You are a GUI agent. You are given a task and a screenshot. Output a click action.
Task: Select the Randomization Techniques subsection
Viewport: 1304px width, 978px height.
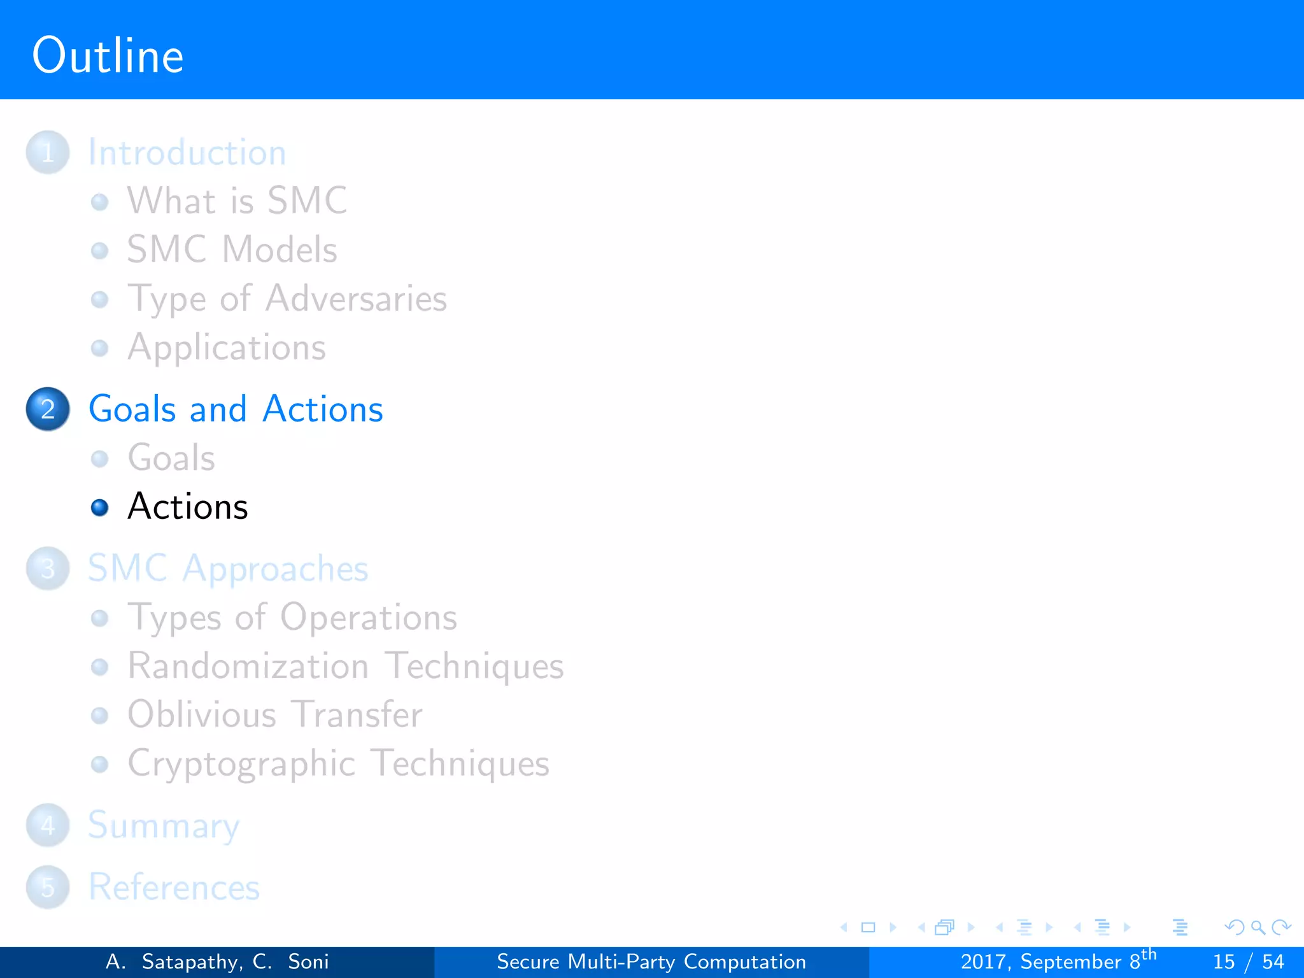[345, 666]
